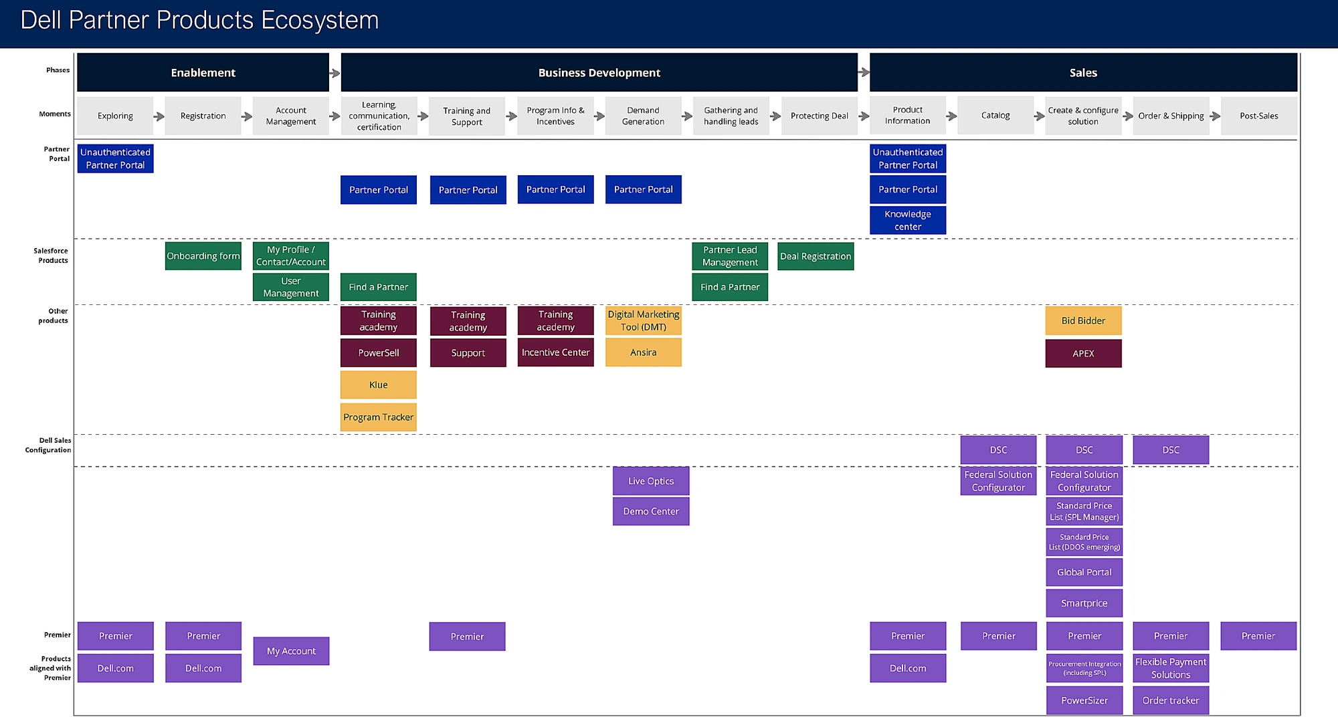The width and height of the screenshot is (1338, 717).
Task: Select the Training and Support moment
Action: (x=467, y=116)
